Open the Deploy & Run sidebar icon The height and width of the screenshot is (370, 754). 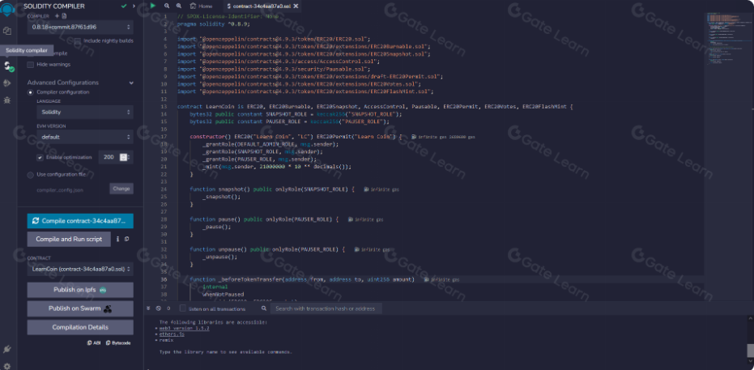(x=7, y=83)
